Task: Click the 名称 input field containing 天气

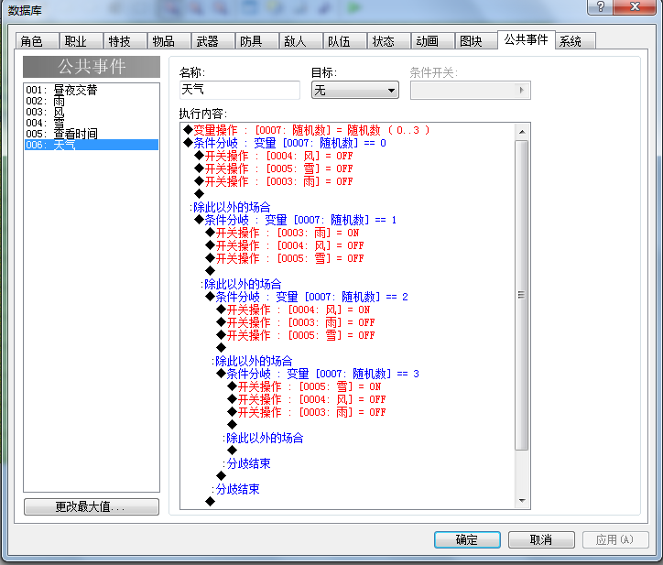Action: 240,90
